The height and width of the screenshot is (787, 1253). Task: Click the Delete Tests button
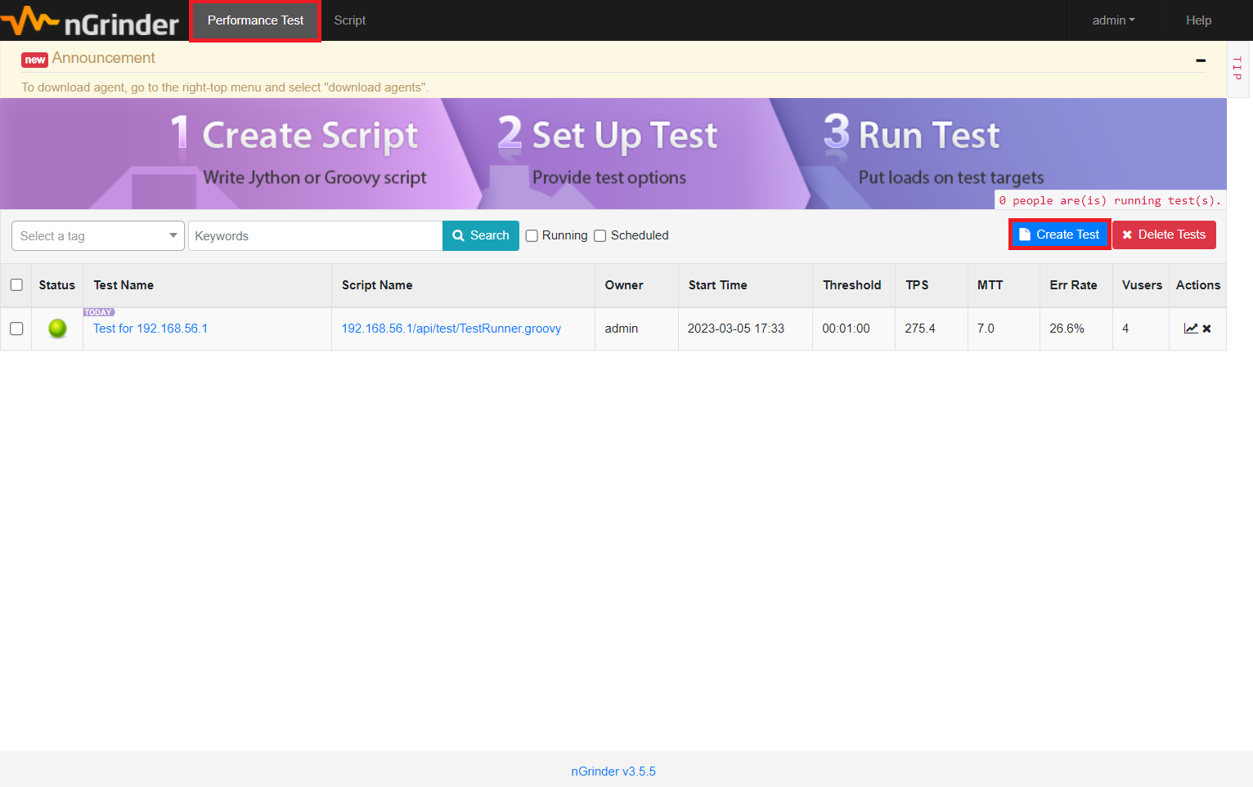(1164, 235)
